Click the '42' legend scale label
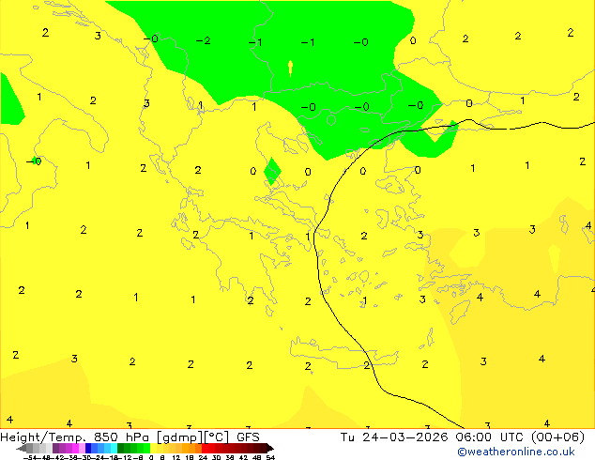This screenshot has width=595, height=460. tap(243, 457)
